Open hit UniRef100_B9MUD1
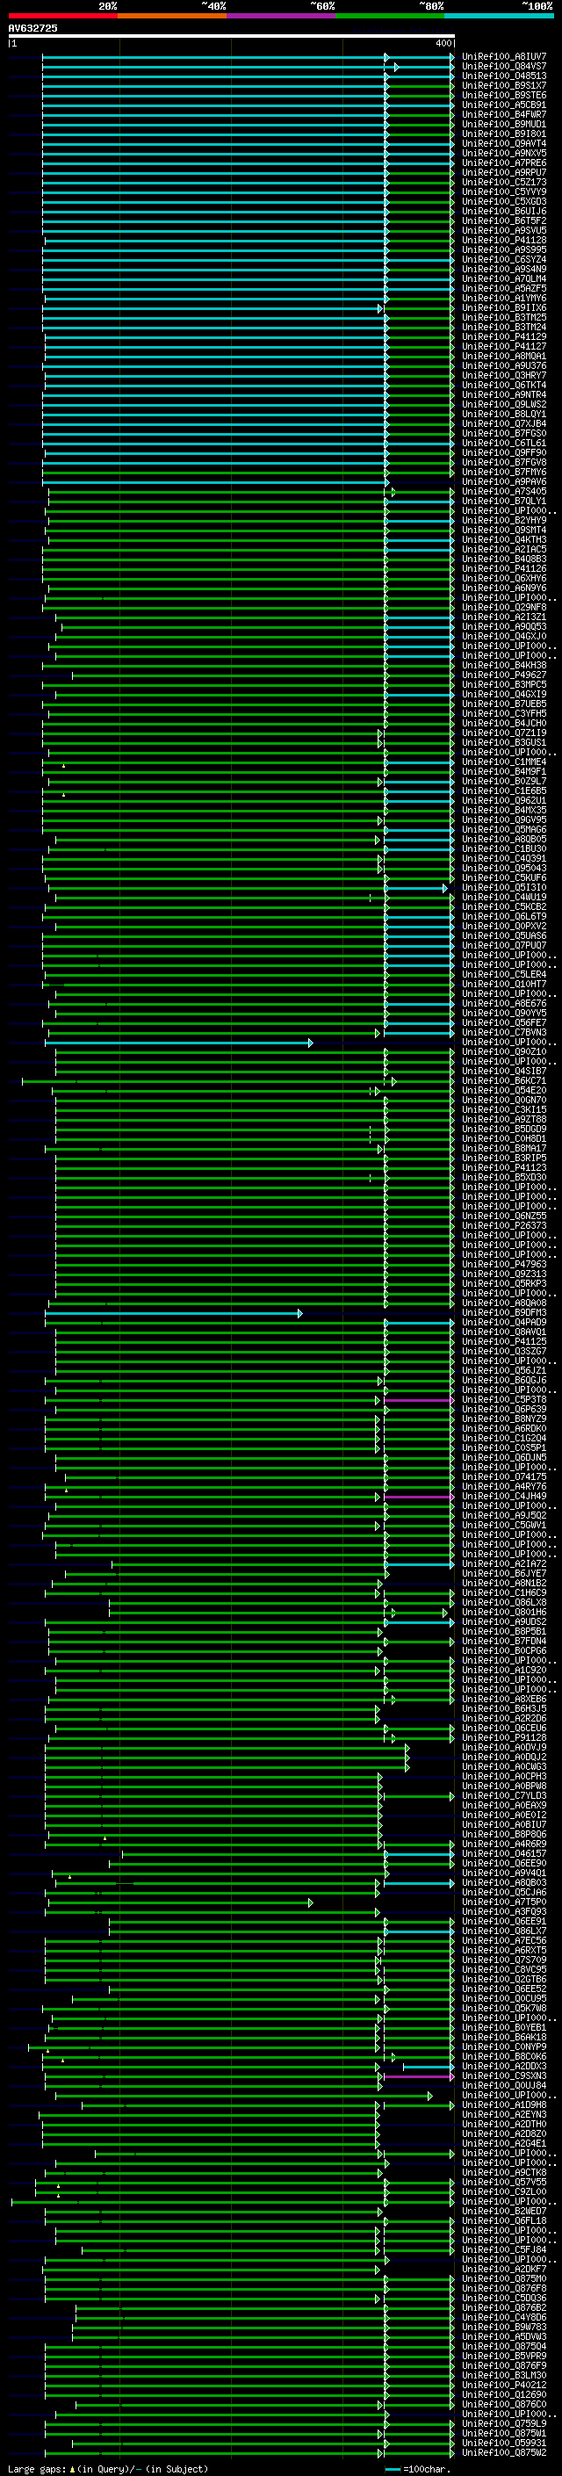This screenshot has height=2476, width=562. pos(504,124)
